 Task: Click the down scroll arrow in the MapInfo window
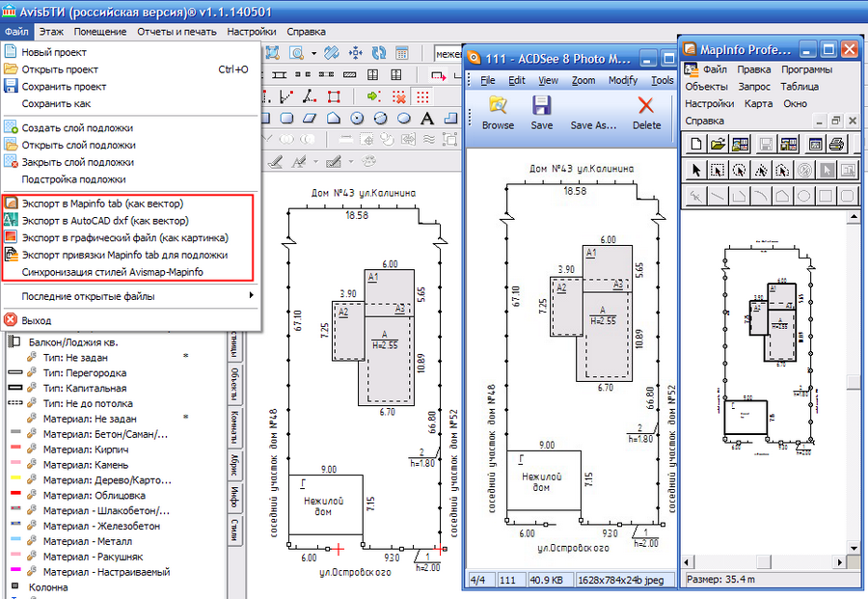[854, 548]
